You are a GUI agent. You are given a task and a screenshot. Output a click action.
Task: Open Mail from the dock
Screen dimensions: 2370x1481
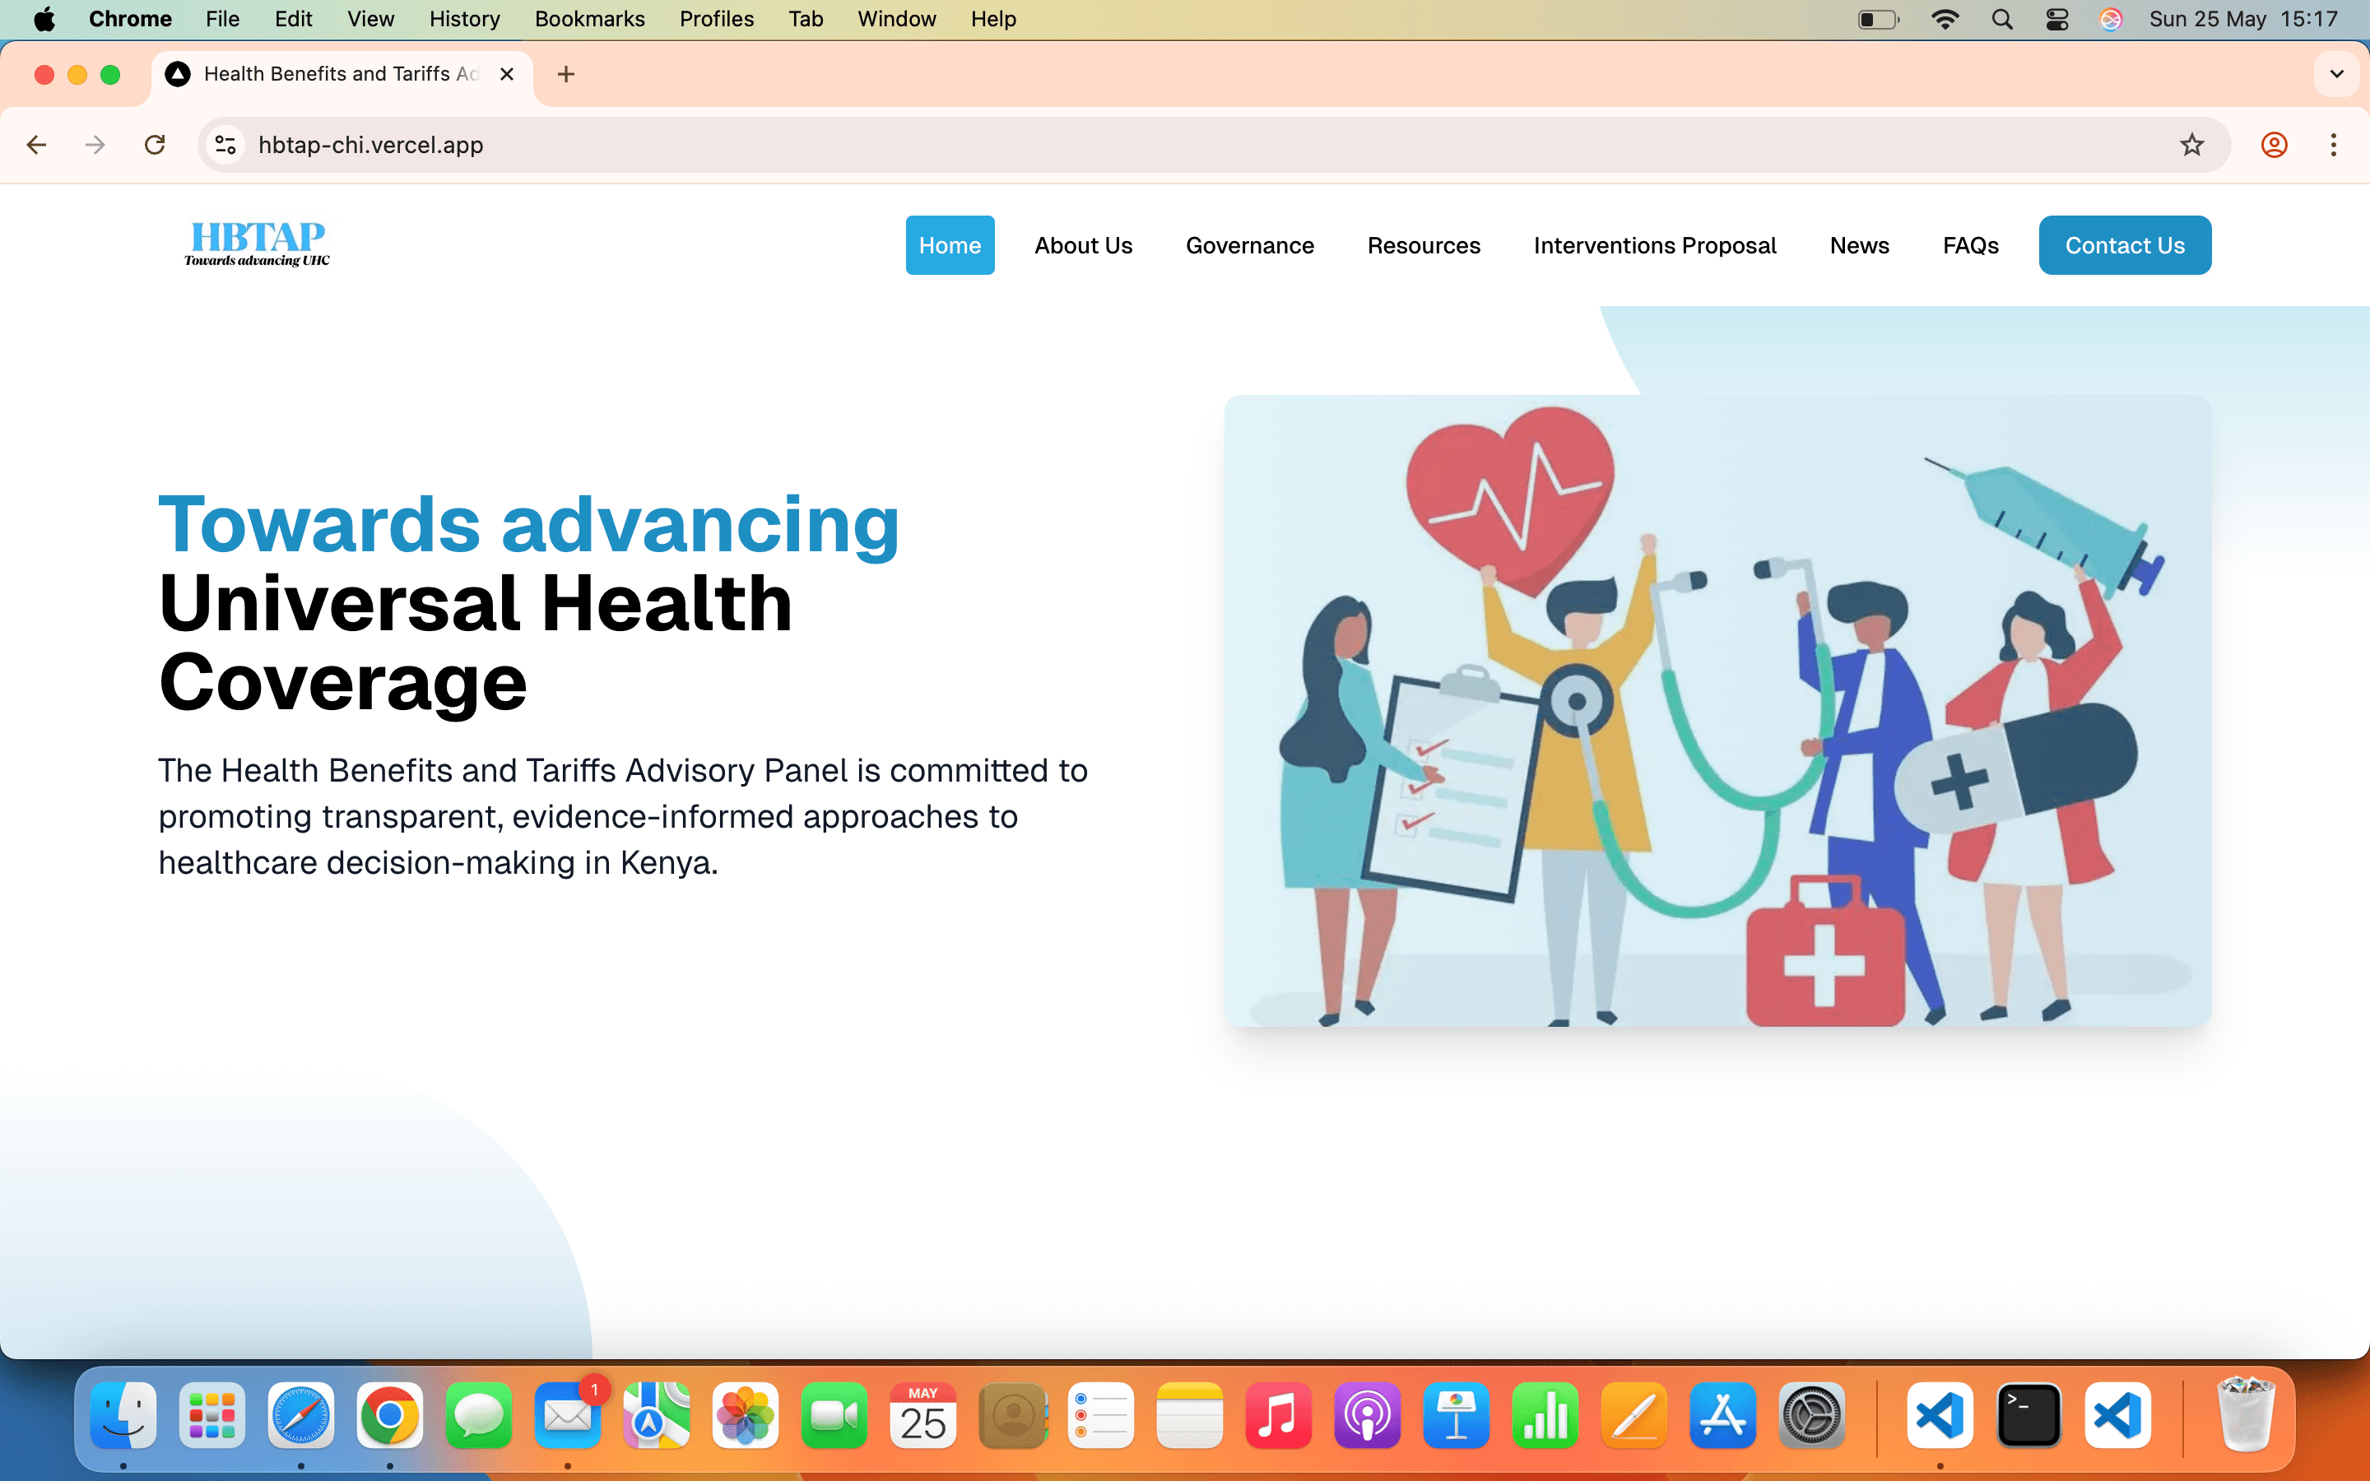coord(568,1415)
